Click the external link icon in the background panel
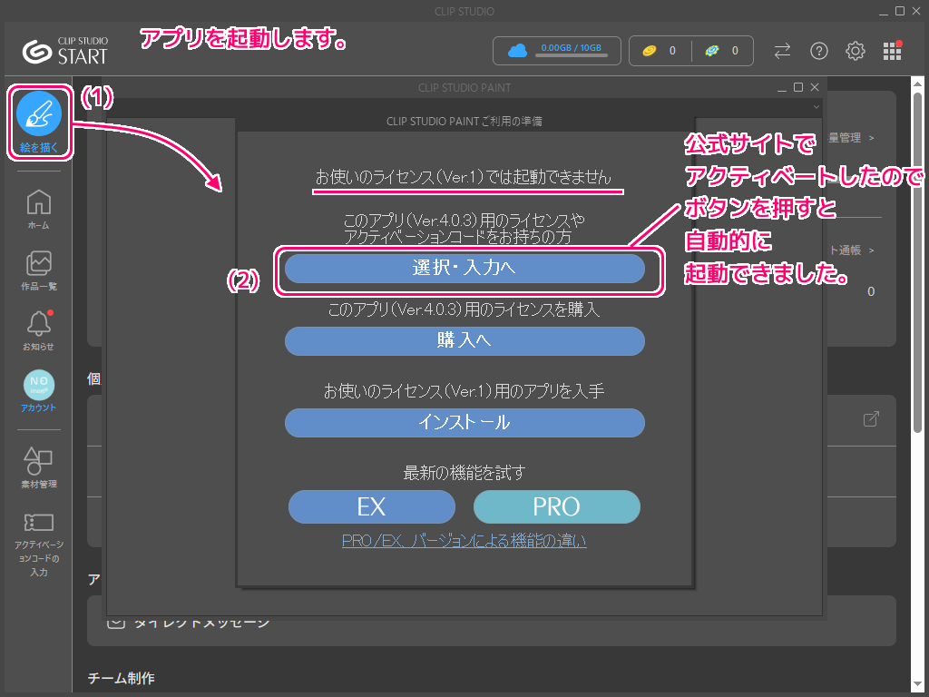The image size is (929, 697). 871,419
